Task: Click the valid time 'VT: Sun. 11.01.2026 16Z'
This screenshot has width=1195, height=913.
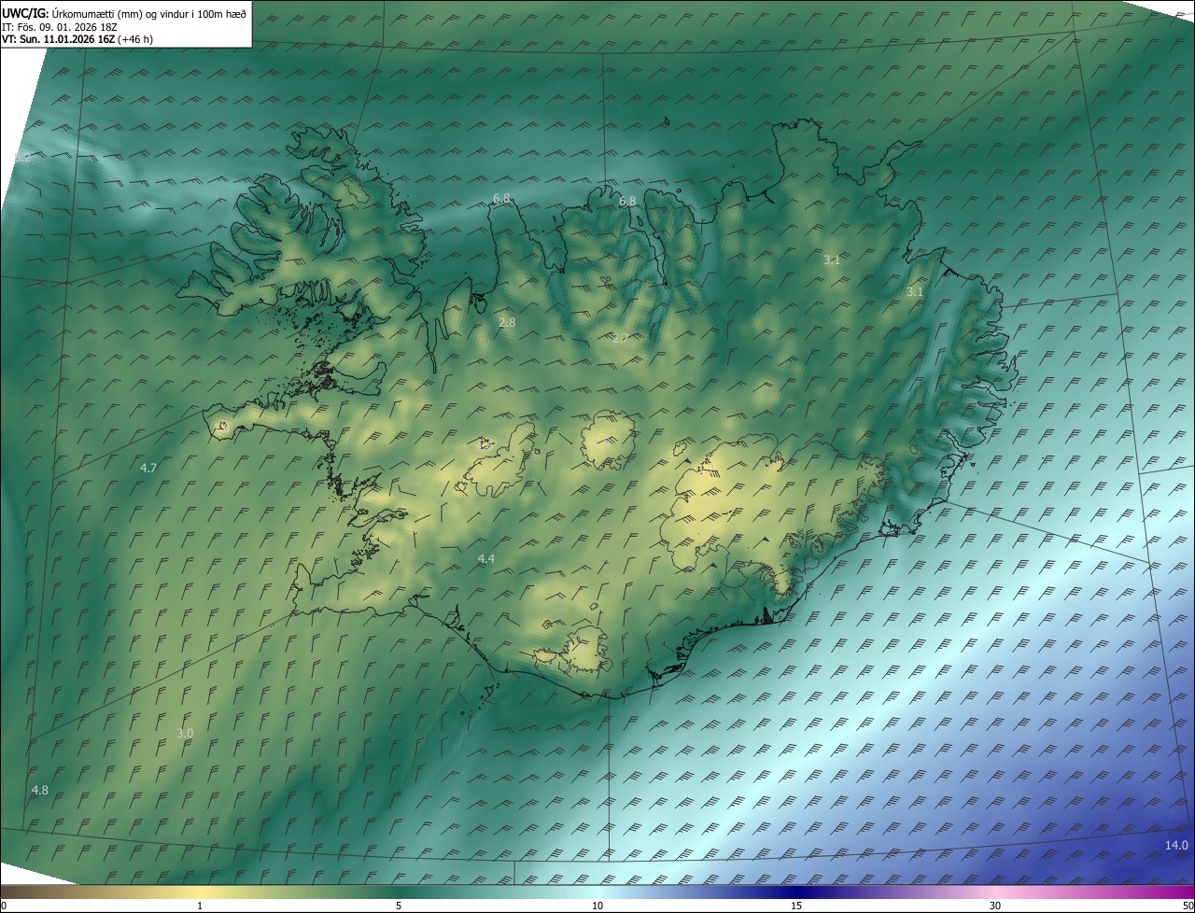Action: click(x=61, y=40)
